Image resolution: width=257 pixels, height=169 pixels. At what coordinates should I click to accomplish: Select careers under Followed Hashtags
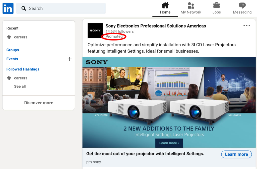(x=21, y=78)
